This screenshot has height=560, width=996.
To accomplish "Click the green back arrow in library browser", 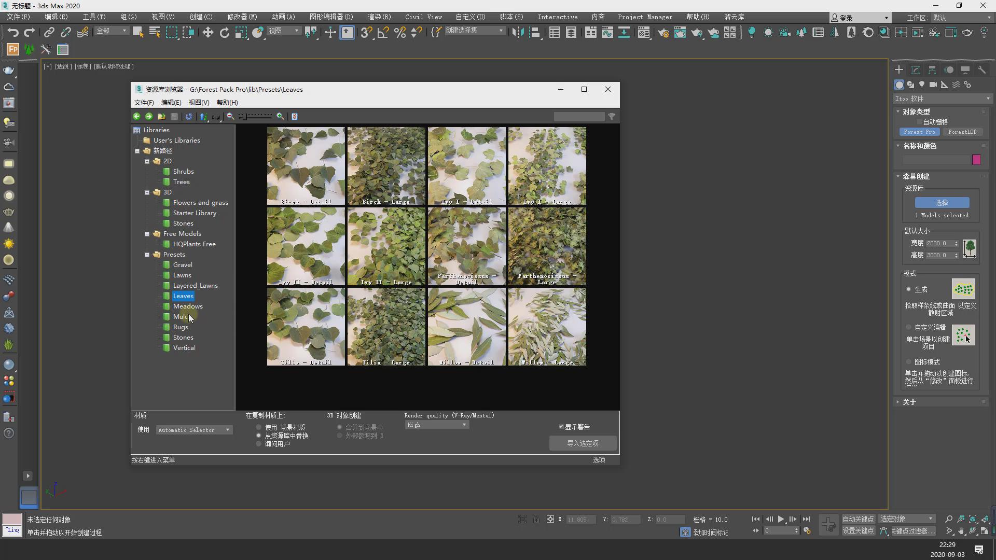I will point(136,116).
